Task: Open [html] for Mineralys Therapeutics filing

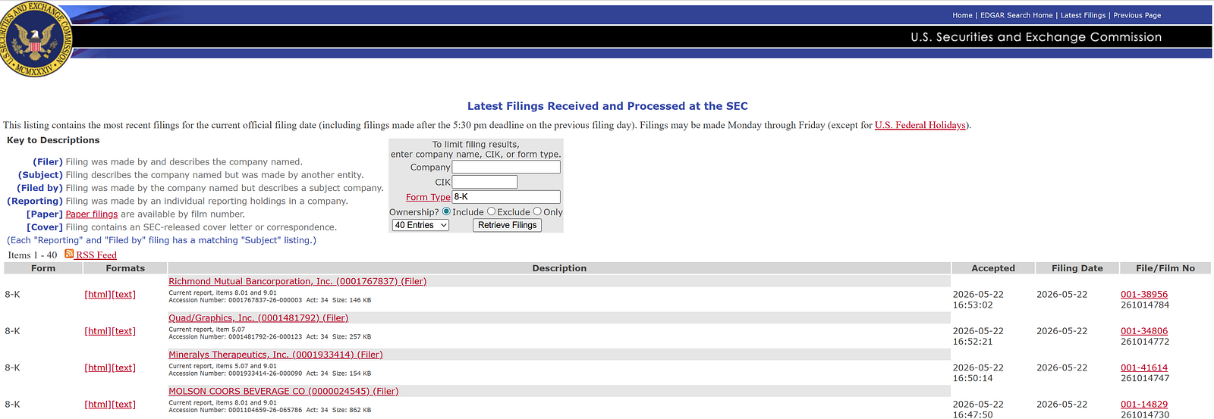Action: [x=97, y=367]
